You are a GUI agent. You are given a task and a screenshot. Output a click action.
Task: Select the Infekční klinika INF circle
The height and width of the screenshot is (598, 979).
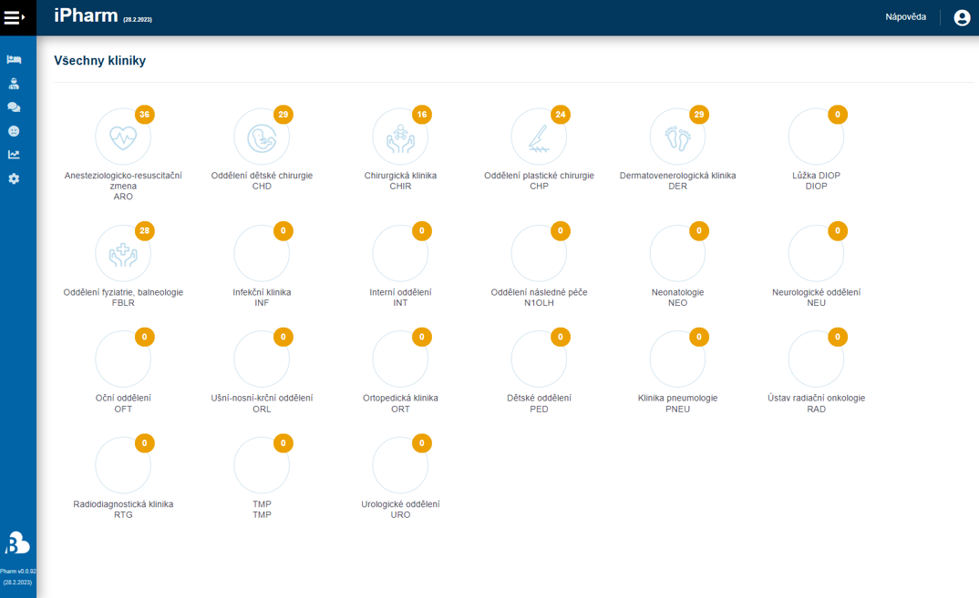[x=262, y=253]
